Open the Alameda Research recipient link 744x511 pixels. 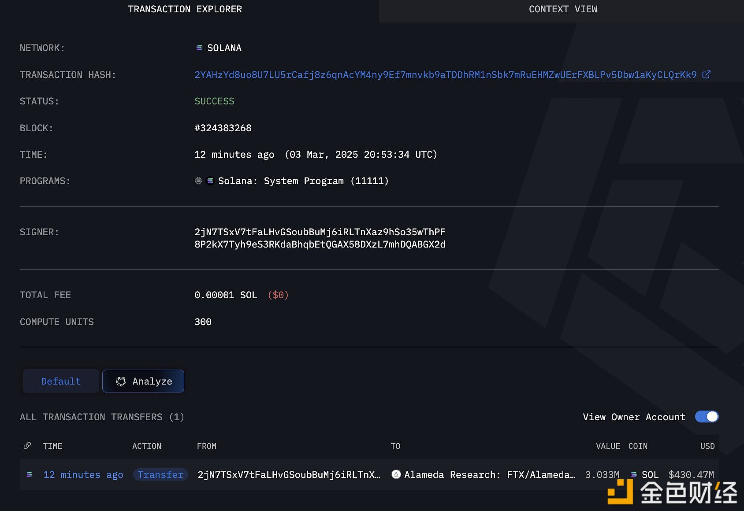(x=489, y=474)
